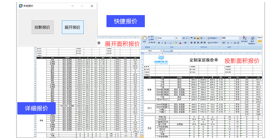
Task: Select the price cell 1183
Action: pos(257,97)
